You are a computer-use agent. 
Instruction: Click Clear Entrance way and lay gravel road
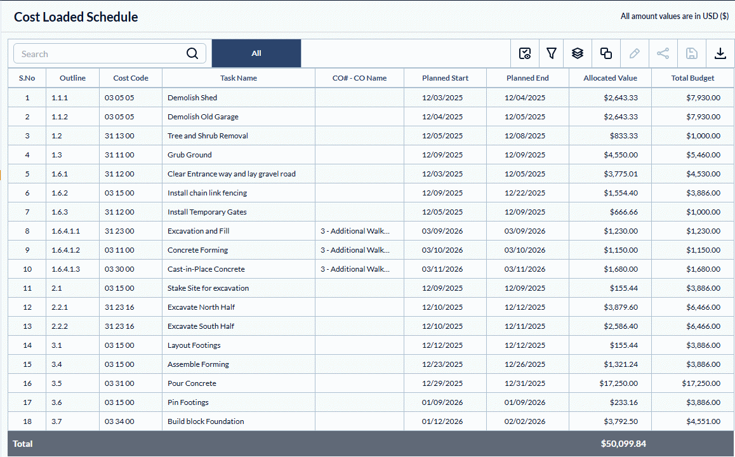point(232,174)
